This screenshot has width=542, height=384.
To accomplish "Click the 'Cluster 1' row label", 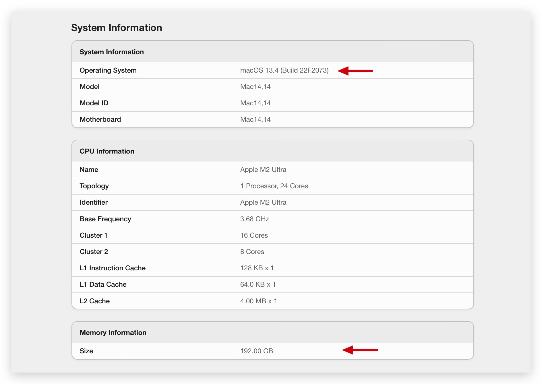I will pos(94,235).
